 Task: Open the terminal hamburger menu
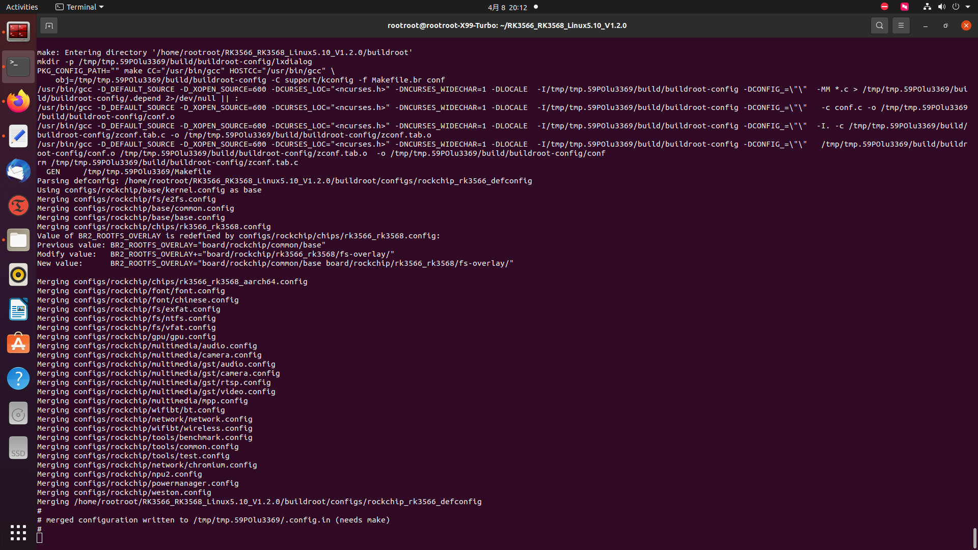click(x=901, y=25)
